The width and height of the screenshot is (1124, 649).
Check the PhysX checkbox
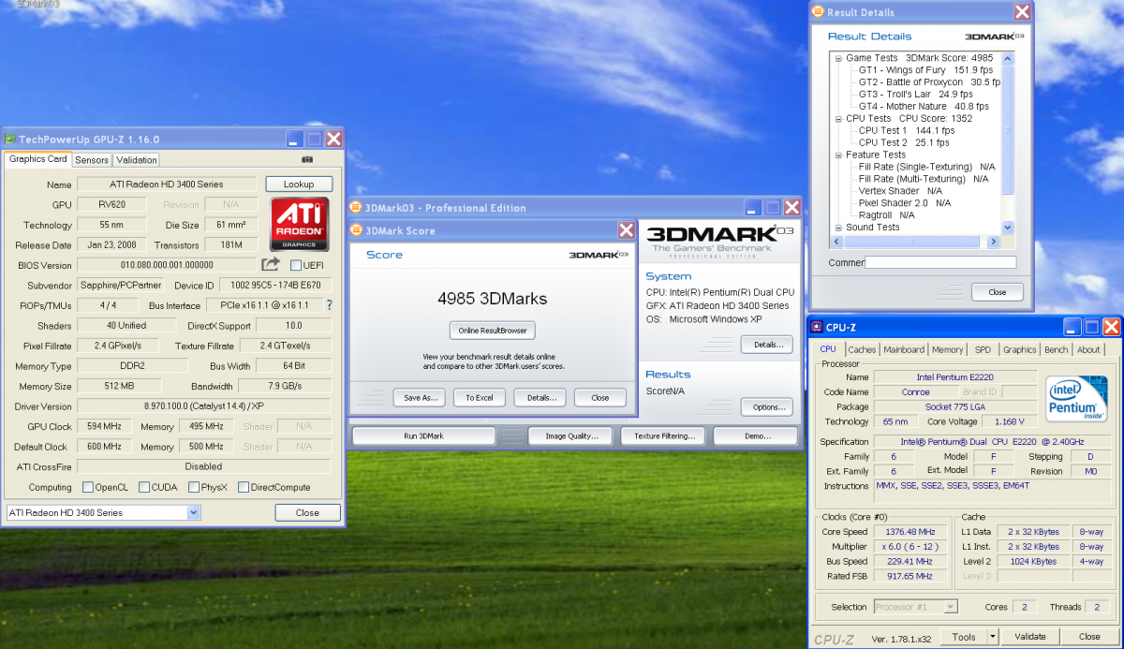194,487
